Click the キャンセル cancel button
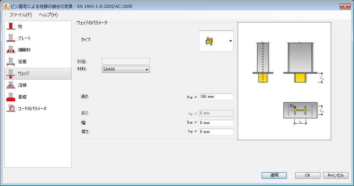The height and width of the screenshot is (186, 354). click(336, 175)
